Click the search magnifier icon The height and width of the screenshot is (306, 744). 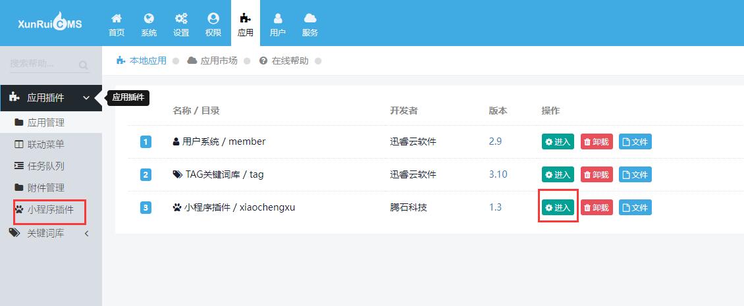(x=84, y=65)
